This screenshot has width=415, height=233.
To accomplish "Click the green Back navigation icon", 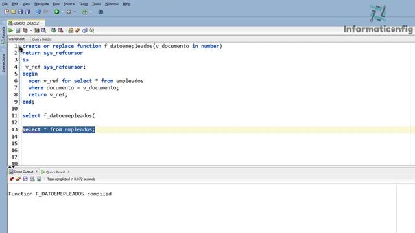I will pyautogui.click(x=56, y=12).
